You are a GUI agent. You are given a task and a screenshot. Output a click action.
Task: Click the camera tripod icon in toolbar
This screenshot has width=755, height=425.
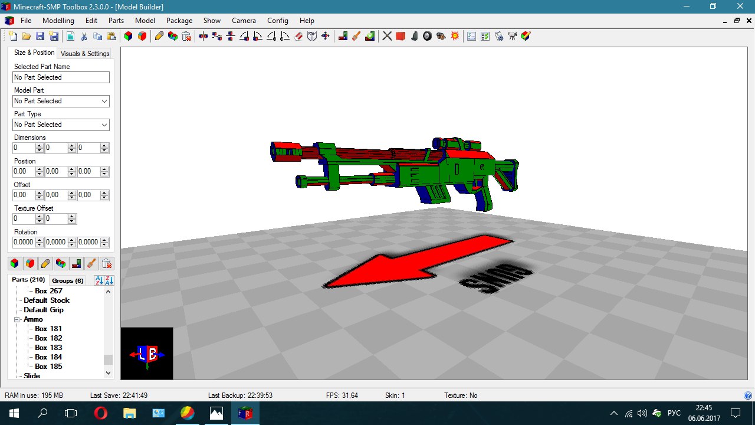(513, 36)
